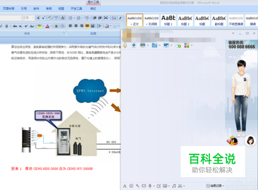258x190 pixels.
Task: Apply the yellow text highlight color
Action: coord(40,26)
